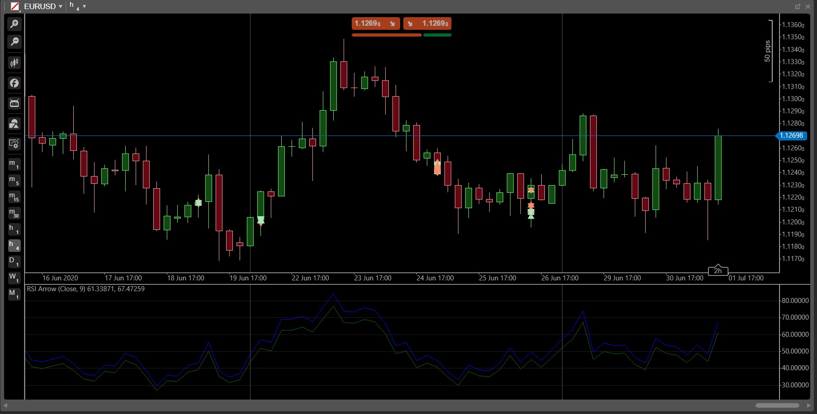Click the Facebook share icon
817x414 pixels.
point(14,83)
